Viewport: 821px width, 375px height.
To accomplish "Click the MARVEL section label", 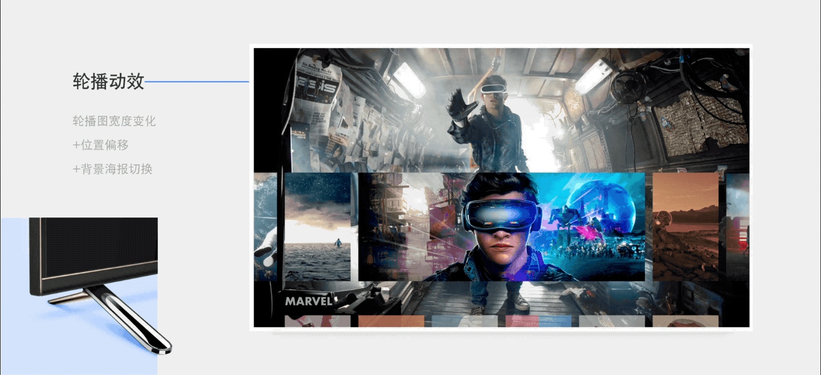I will 308,301.
